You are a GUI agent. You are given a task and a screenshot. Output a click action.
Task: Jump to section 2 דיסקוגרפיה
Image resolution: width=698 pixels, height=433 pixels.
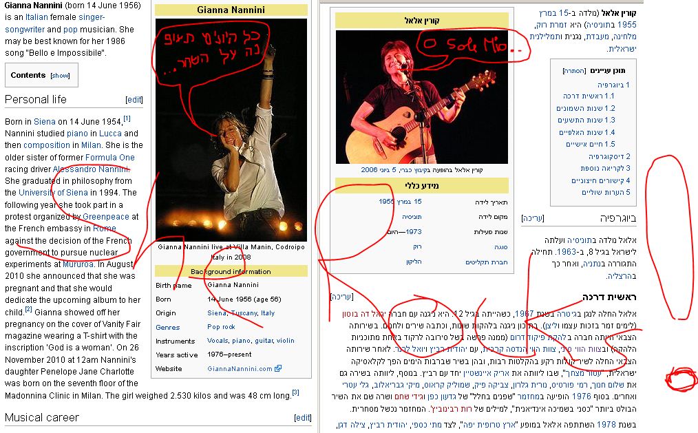coord(609,157)
